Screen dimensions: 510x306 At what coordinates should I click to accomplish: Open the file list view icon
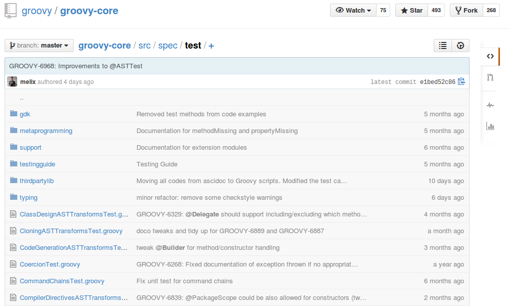[x=442, y=45]
